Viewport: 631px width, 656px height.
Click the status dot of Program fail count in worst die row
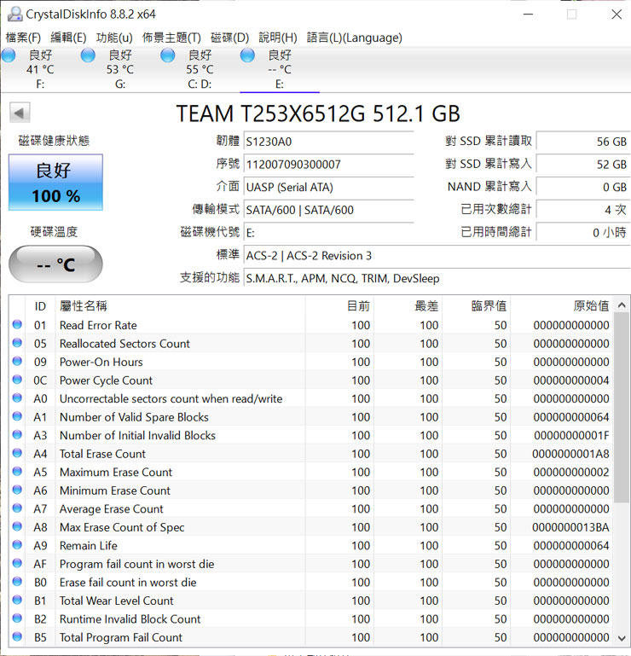pyautogui.click(x=17, y=564)
